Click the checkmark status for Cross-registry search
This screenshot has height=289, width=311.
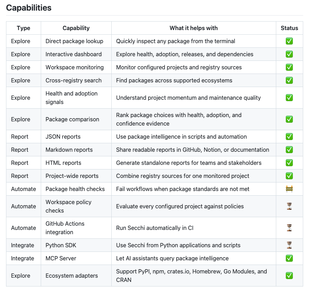pyautogui.click(x=289, y=81)
